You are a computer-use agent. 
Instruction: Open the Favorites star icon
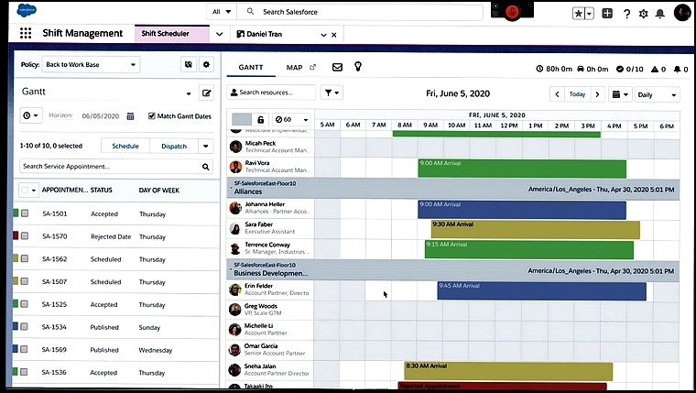click(x=579, y=14)
